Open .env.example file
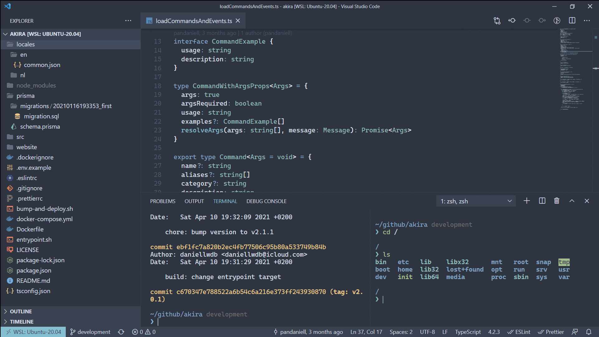This screenshot has width=599, height=337. (70, 168)
